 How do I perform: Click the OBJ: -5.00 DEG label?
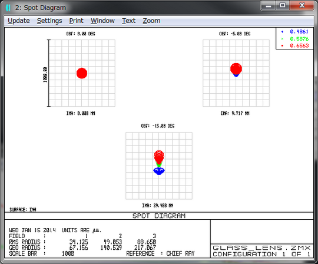coord(234,34)
